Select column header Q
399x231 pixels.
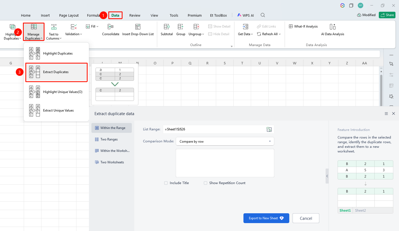(x=190, y=63)
